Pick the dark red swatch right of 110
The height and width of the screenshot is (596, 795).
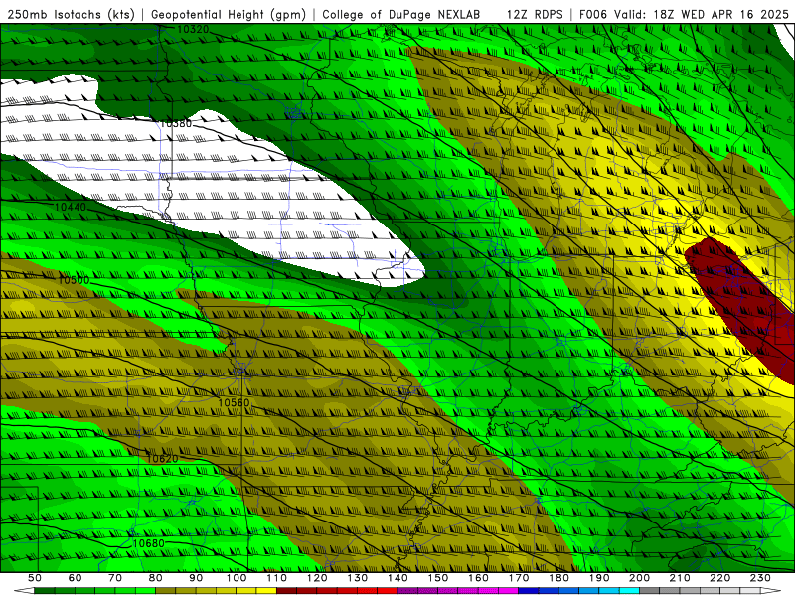[x=286, y=591]
